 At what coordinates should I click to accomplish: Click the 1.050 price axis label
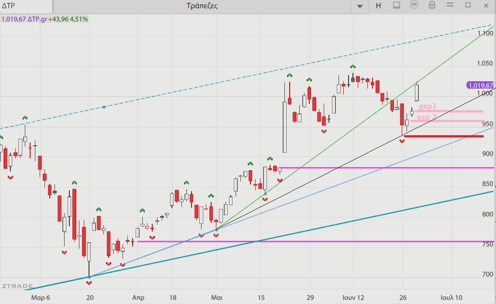[485, 64]
